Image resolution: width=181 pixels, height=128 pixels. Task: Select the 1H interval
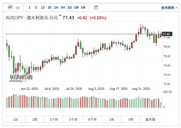[56, 8]
